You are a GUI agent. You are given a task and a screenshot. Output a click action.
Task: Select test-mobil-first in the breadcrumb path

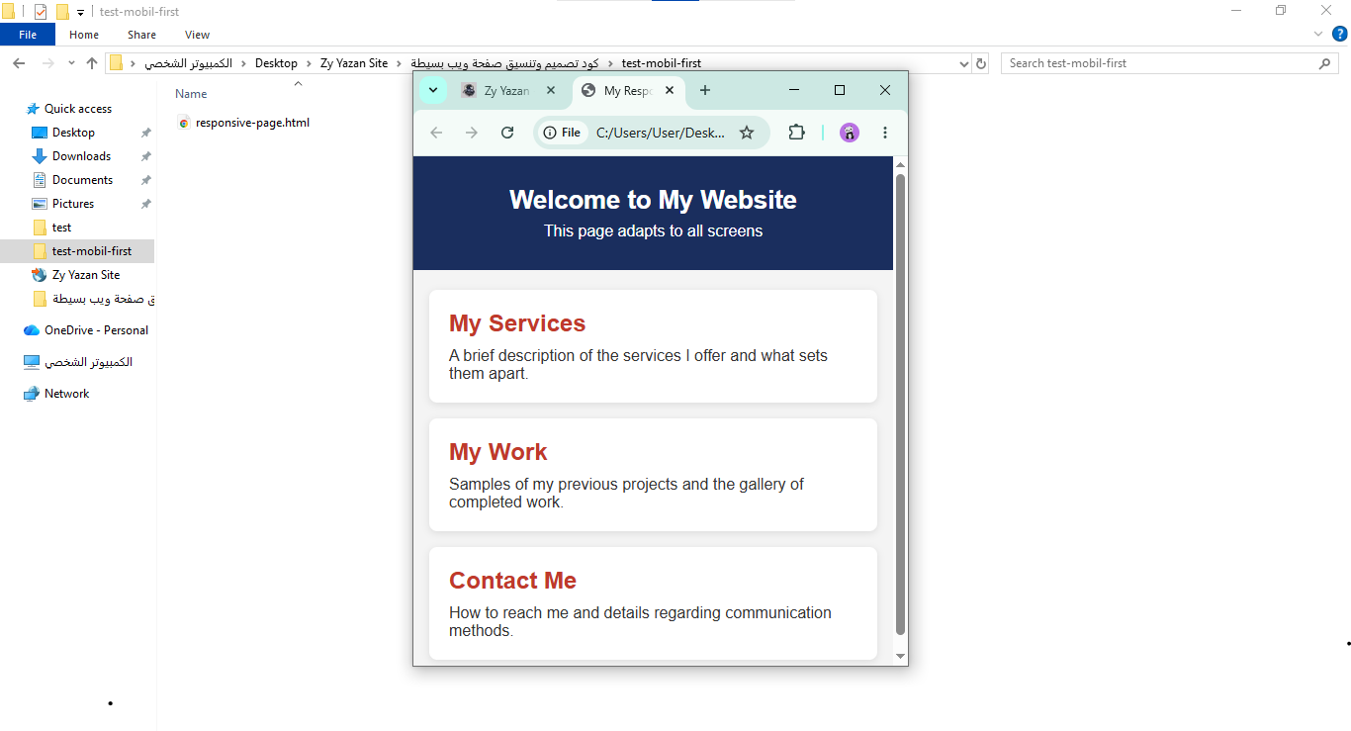tap(662, 63)
